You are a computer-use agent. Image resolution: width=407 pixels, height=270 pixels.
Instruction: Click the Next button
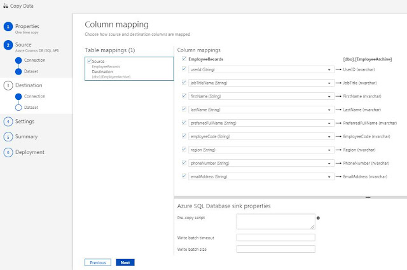(x=125, y=262)
